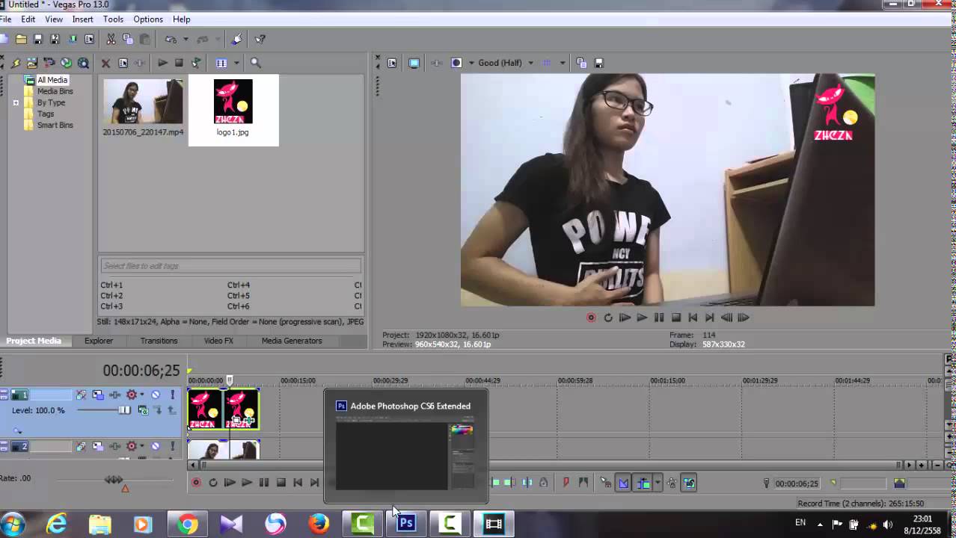956x538 pixels.
Task: Click the track 1 Level slider handle
Action: coord(124,410)
